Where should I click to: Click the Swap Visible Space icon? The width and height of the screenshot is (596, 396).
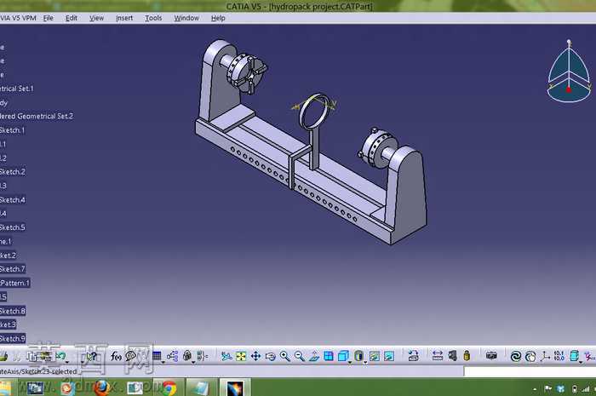pyautogui.click(x=389, y=356)
